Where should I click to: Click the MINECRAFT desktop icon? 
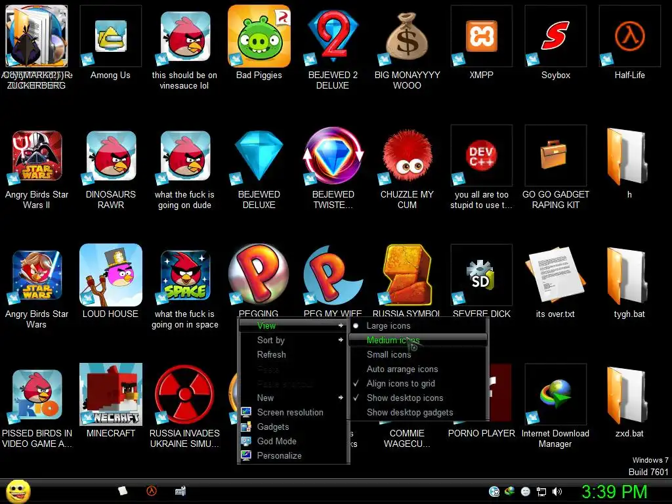click(110, 394)
